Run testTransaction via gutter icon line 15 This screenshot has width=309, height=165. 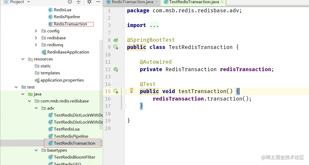coord(116,91)
